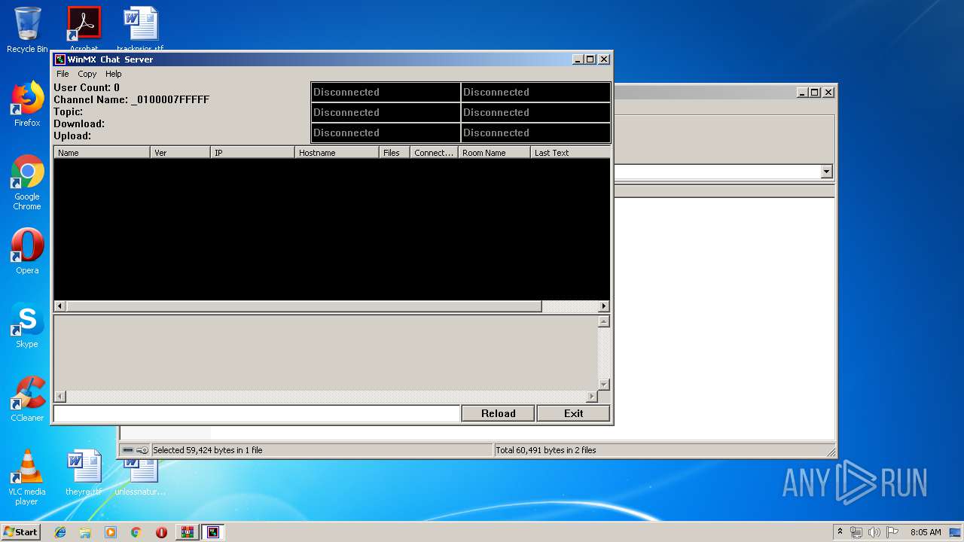Screen dimensions: 964x542
Task: Sort user list by Hostname column
Action: [x=337, y=152]
